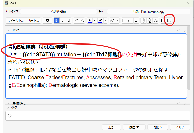Click the new cloze deletion icon
194x133 pixels.
coord(163,20)
